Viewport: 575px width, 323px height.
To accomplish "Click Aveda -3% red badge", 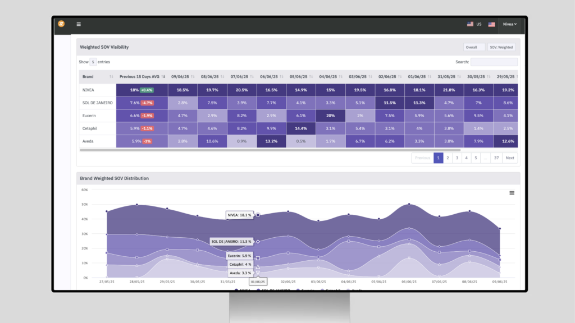I will [x=147, y=141].
